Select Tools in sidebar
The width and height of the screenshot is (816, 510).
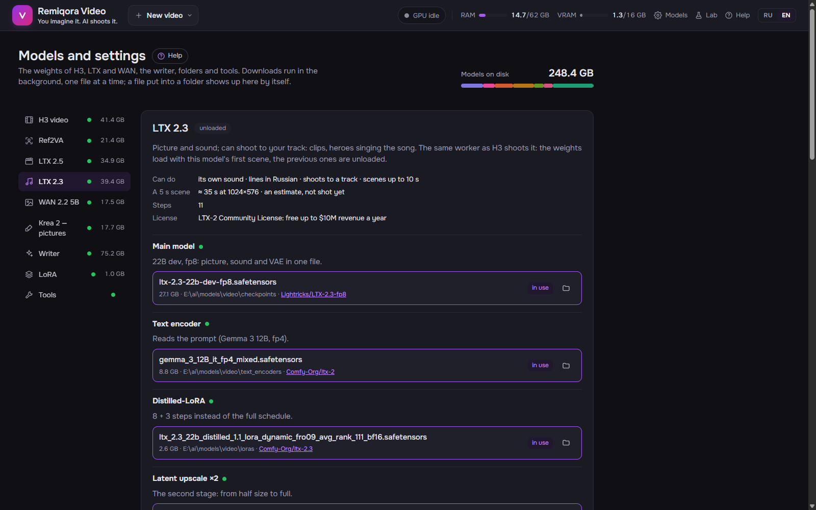tap(74, 295)
